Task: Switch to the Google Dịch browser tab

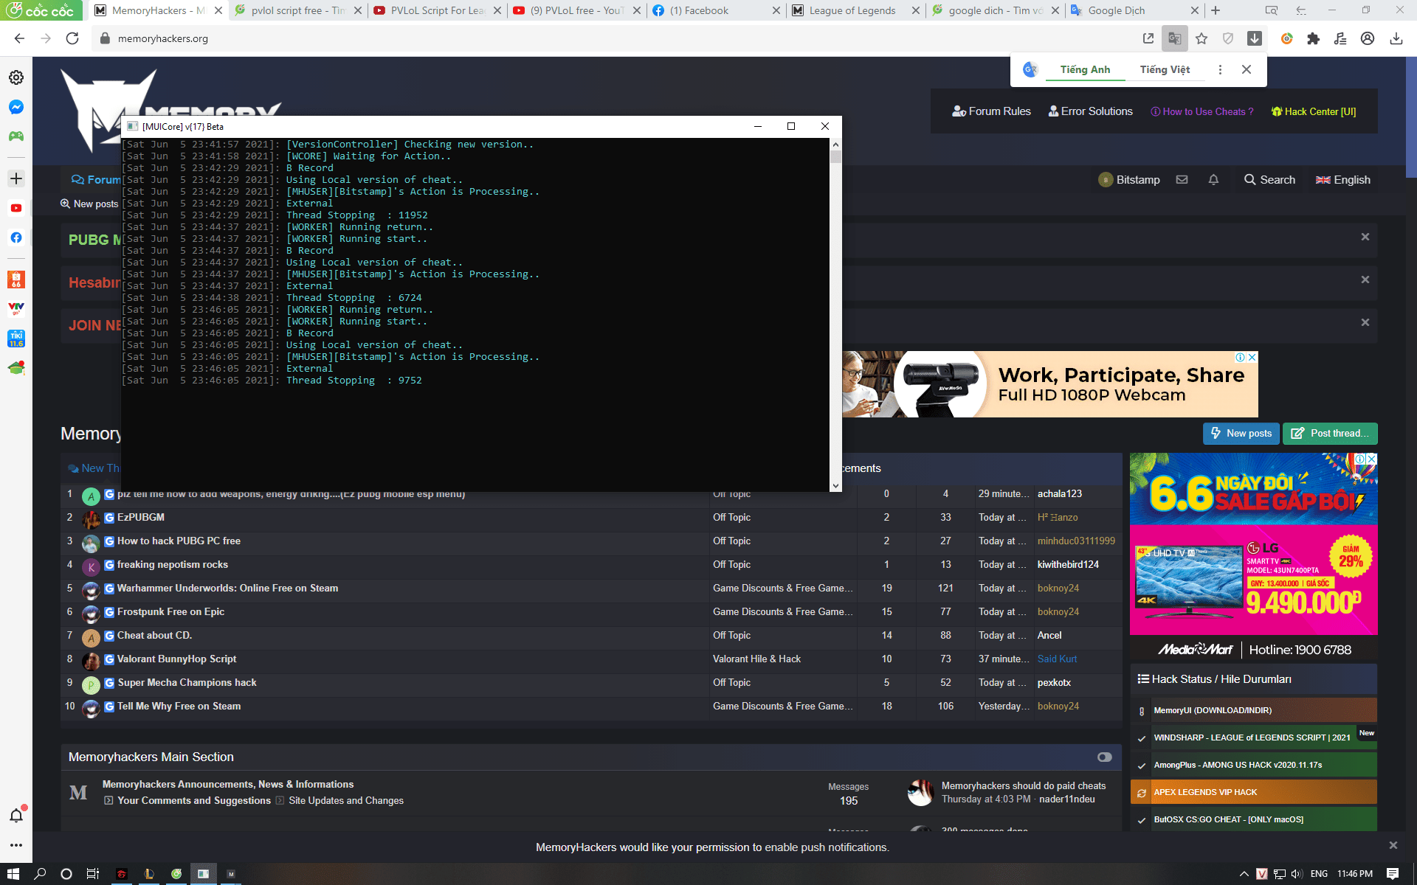Action: pyautogui.click(x=1133, y=10)
